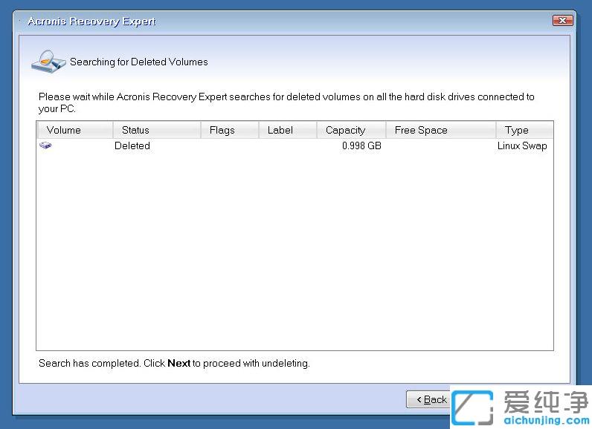Sort by the Flags column header

[230, 130]
